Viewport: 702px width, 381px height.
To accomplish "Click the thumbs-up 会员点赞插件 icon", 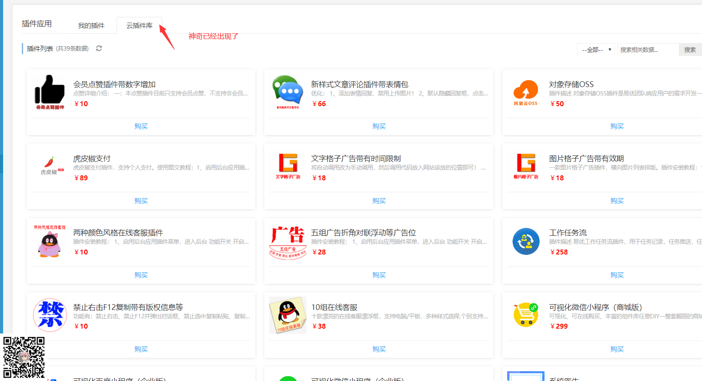I will (x=50, y=92).
